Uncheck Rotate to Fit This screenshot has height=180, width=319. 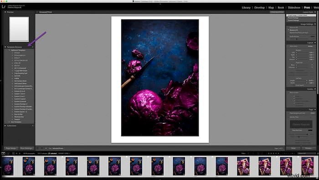click(x=288, y=30)
